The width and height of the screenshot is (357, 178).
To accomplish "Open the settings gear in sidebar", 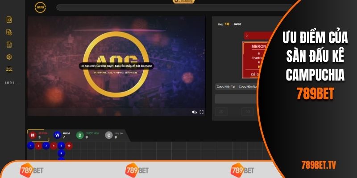I will (9, 57).
